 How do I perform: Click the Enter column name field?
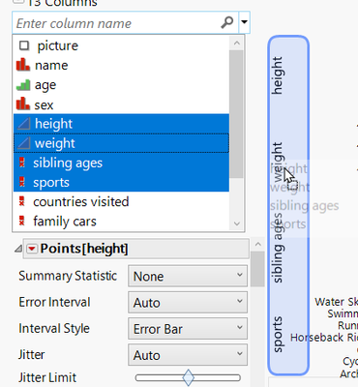pos(117,23)
